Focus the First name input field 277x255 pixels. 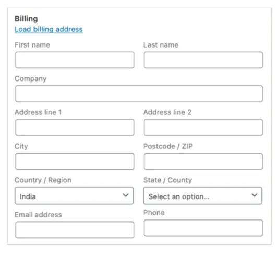coord(75,60)
